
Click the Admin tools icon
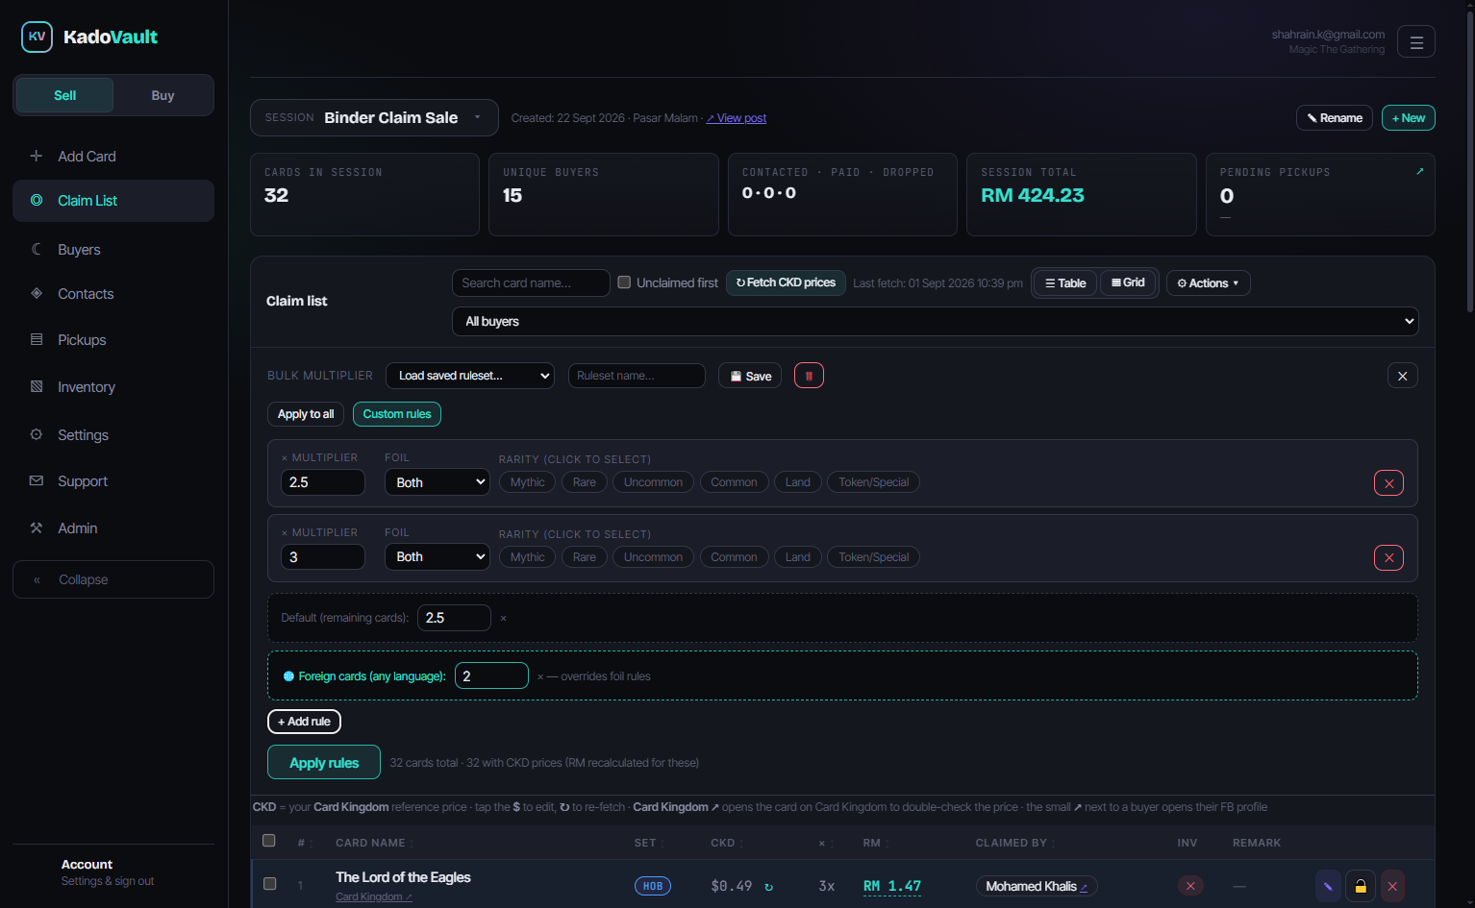[37, 528]
